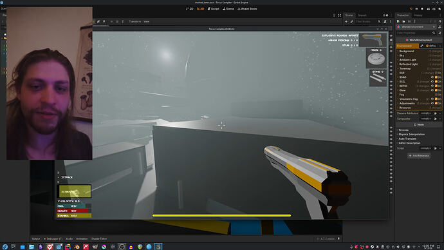The image size is (444, 250).
Task: Revert the SSIL property with reset icon
Action: pyautogui.click(x=432, y=82)
